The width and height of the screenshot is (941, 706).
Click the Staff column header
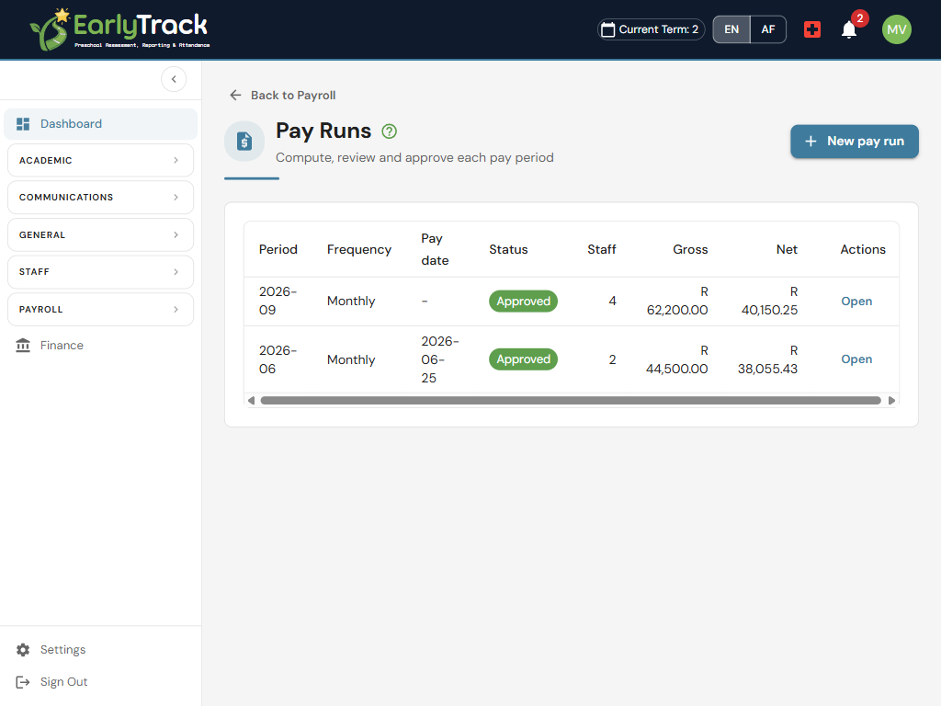601,249
